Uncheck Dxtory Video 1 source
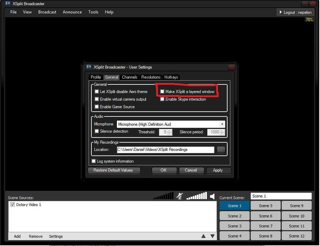Image resolution: width=320 pixels, height=246 pixels. [12, 205]
